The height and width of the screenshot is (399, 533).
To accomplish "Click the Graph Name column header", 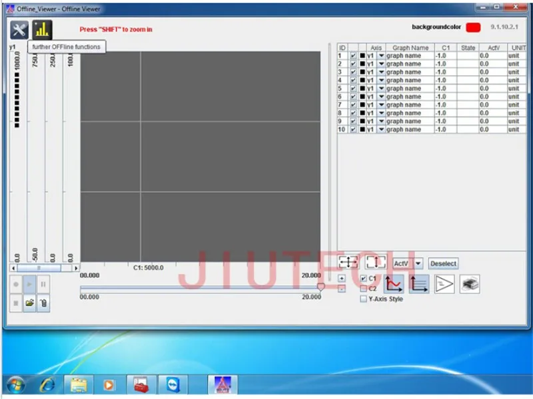I will coord(410,48).
